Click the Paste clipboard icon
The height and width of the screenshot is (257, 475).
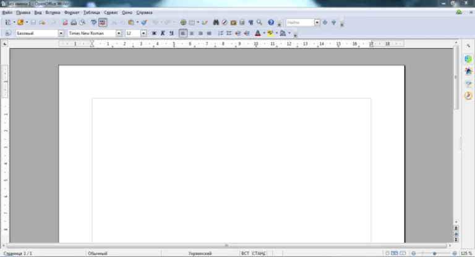(x=131, y=22)
